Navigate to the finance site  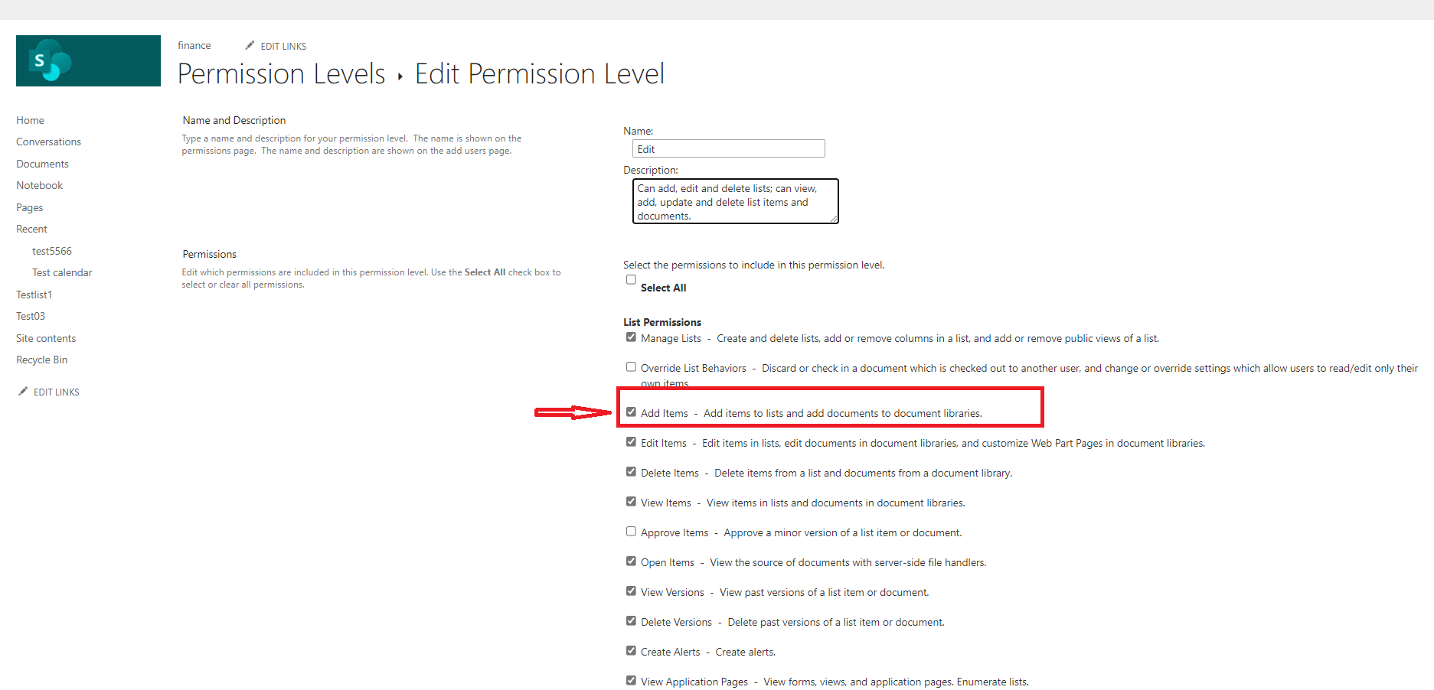[x=194, y=45]
